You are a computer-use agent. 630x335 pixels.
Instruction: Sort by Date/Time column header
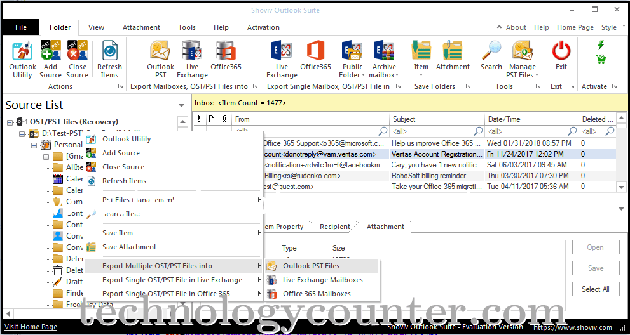(x=531, y=119)
